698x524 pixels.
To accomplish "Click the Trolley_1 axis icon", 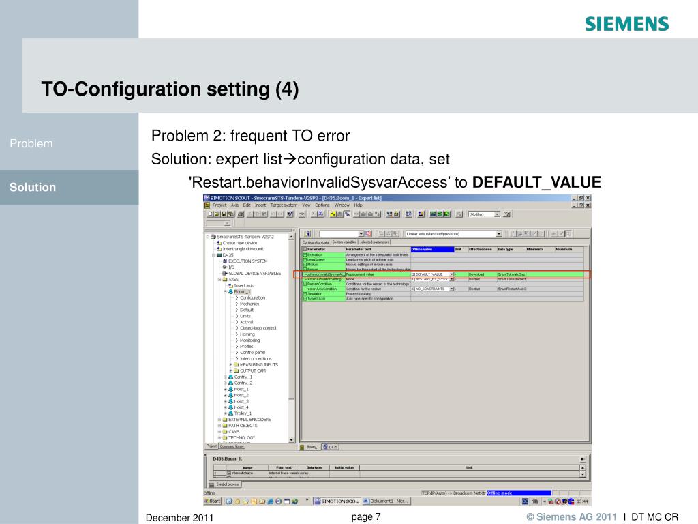I will pyautogui.click(x=230, y=413).
